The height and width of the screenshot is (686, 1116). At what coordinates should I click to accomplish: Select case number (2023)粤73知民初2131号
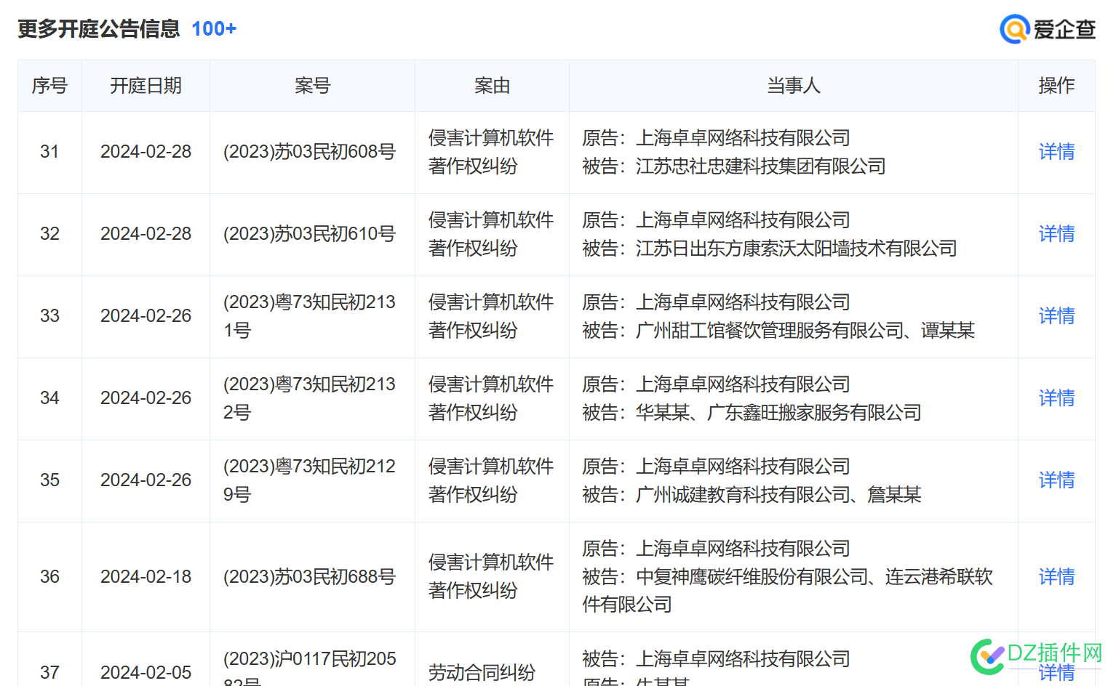pos(309,316)
